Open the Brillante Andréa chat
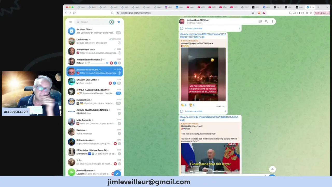Viewport: 332px width, 187px height. click(95, 142)
